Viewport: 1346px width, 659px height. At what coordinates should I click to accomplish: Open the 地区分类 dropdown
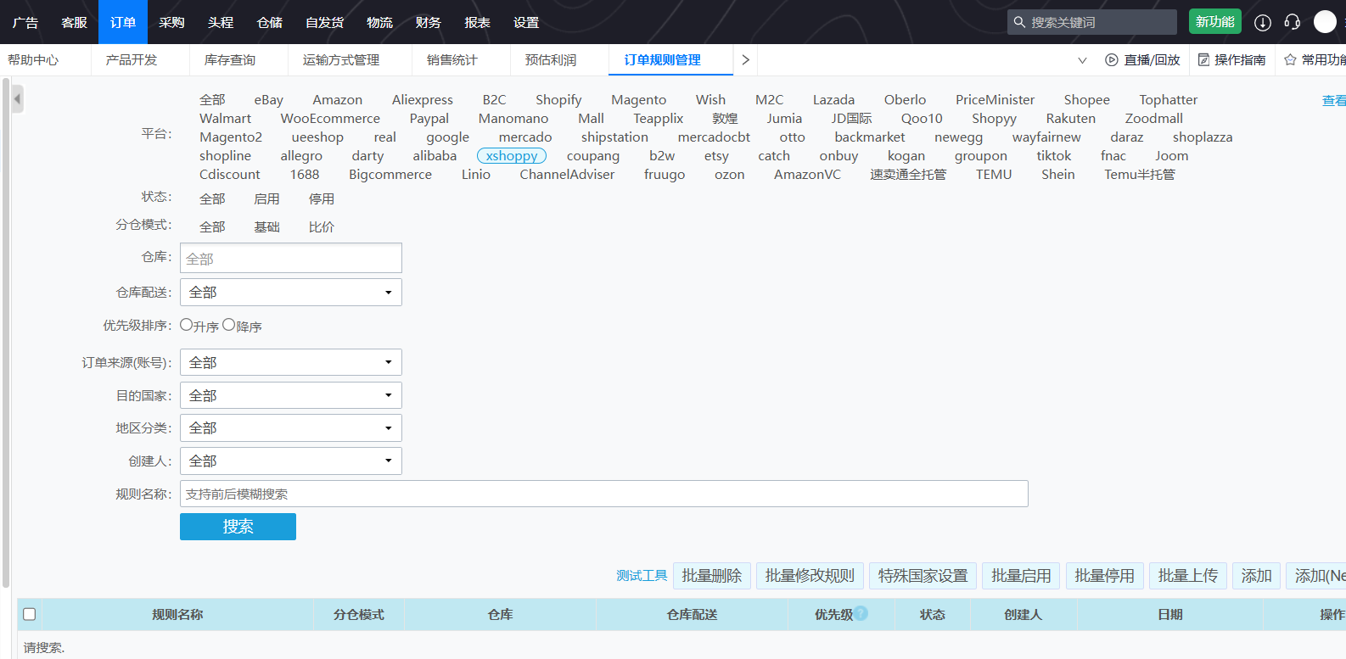[x=291, y=427]
